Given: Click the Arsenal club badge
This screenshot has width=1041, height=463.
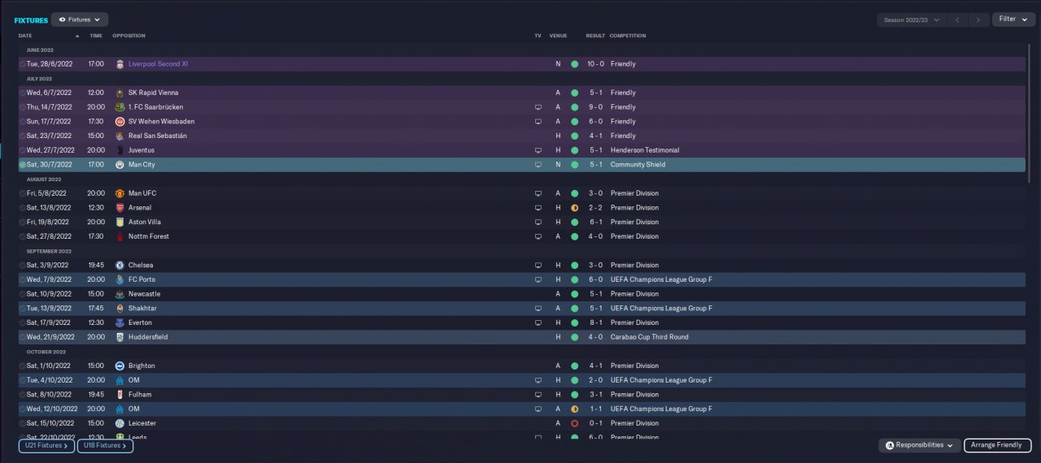Looking at the screenshot, I should pos(120,208).
